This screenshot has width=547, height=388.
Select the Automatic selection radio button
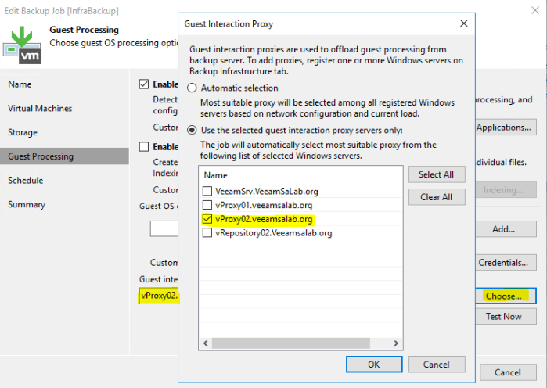tap(192, 88)
